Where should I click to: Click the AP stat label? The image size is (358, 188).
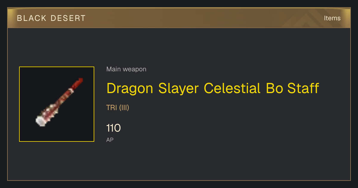coord(110,140)
